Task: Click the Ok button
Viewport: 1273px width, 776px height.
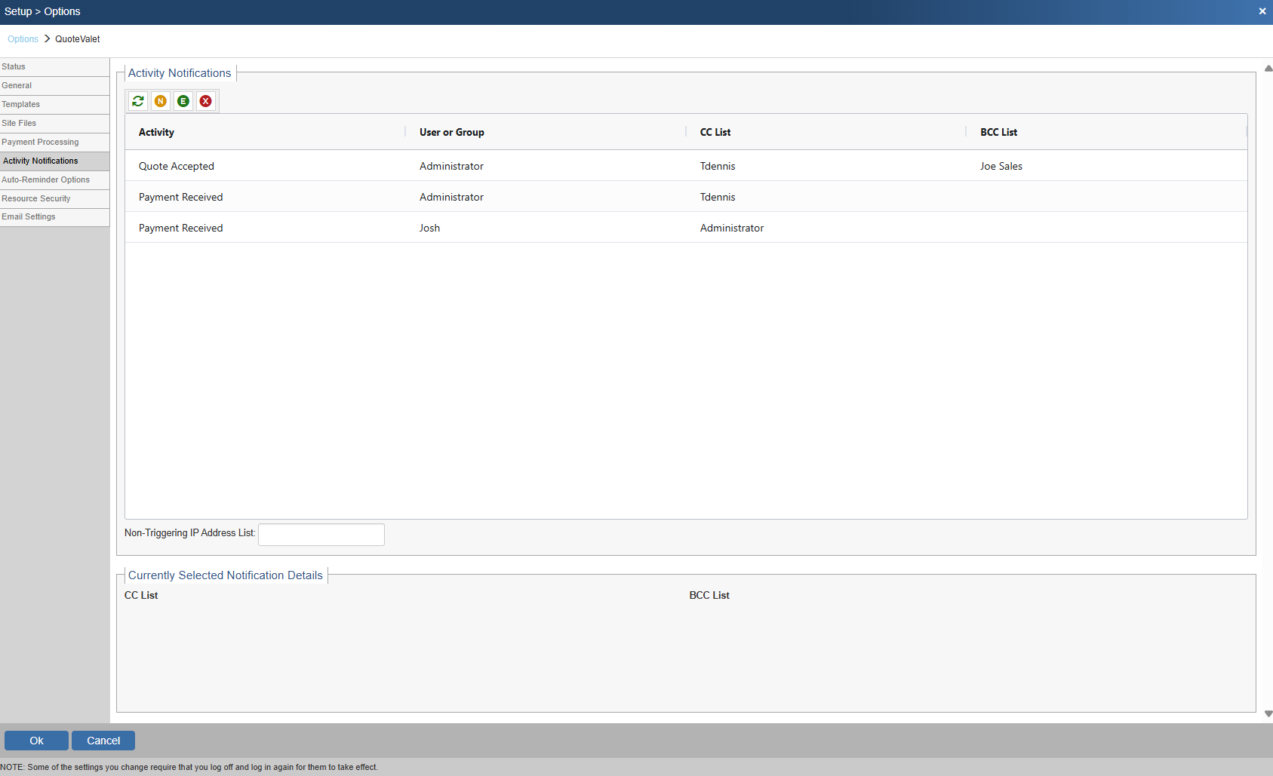Action: 36,741
